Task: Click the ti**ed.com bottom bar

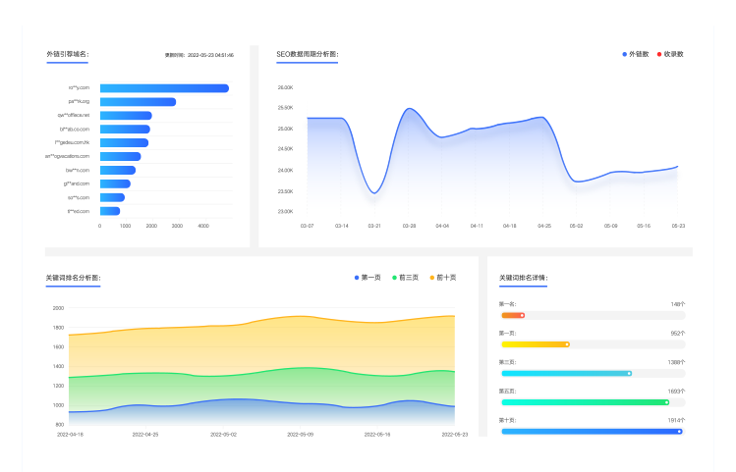Action: (109, 211)
